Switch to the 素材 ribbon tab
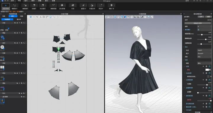Screen dimensions: 213x113 [x=33, y=1]
